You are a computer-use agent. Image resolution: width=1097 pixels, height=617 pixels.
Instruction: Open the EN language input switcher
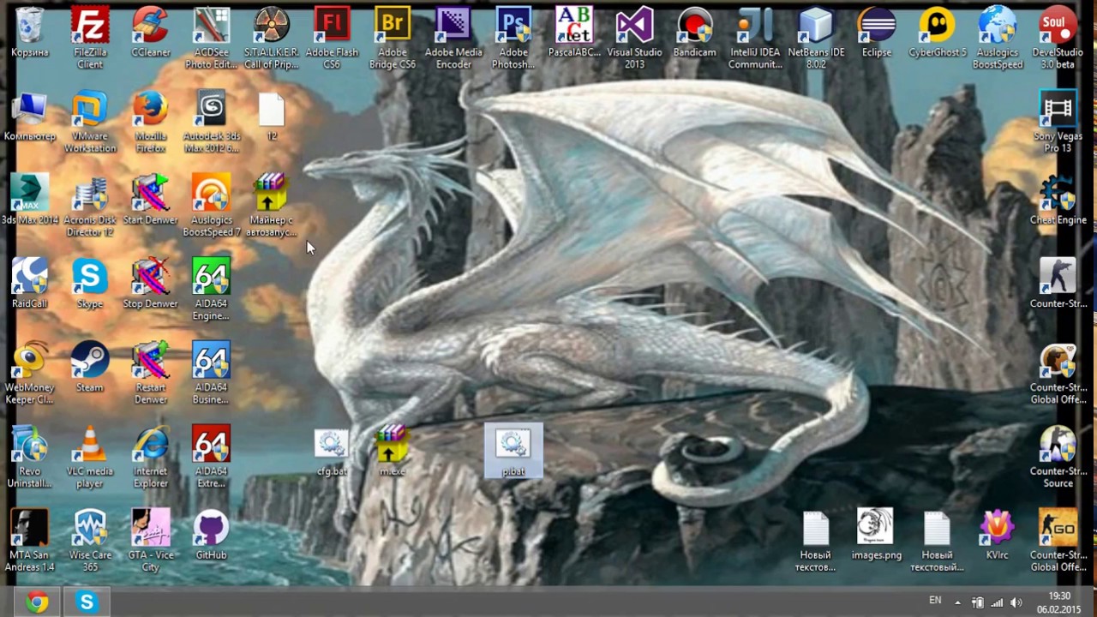tap(935, 601)
